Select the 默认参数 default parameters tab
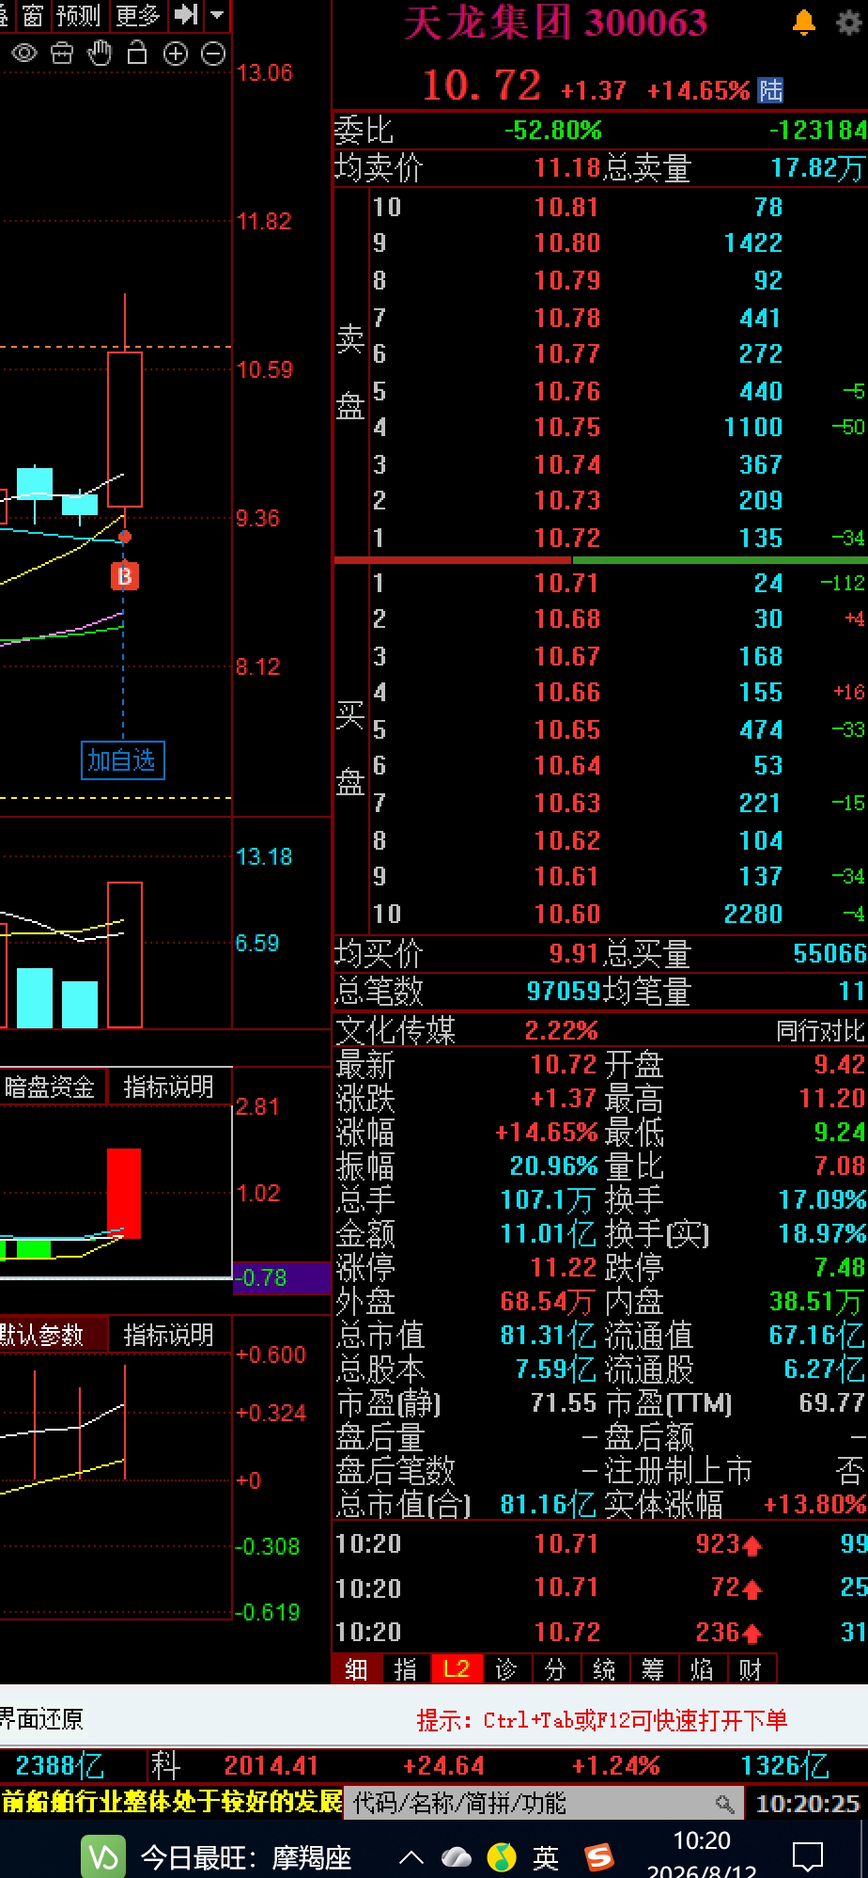Image resolution: width=868 pixels, height=1878 pixels. click(42, 1335)
